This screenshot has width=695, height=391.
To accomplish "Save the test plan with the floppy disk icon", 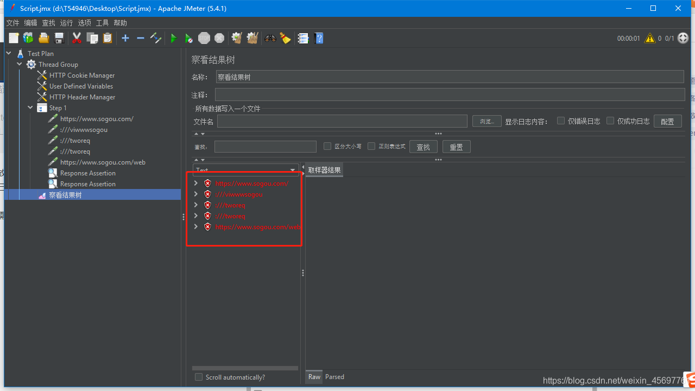I will [59, 38].
